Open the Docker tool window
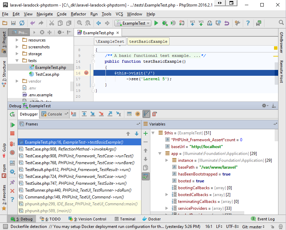Screen dimensions: 286x230 tap(152, 219)
